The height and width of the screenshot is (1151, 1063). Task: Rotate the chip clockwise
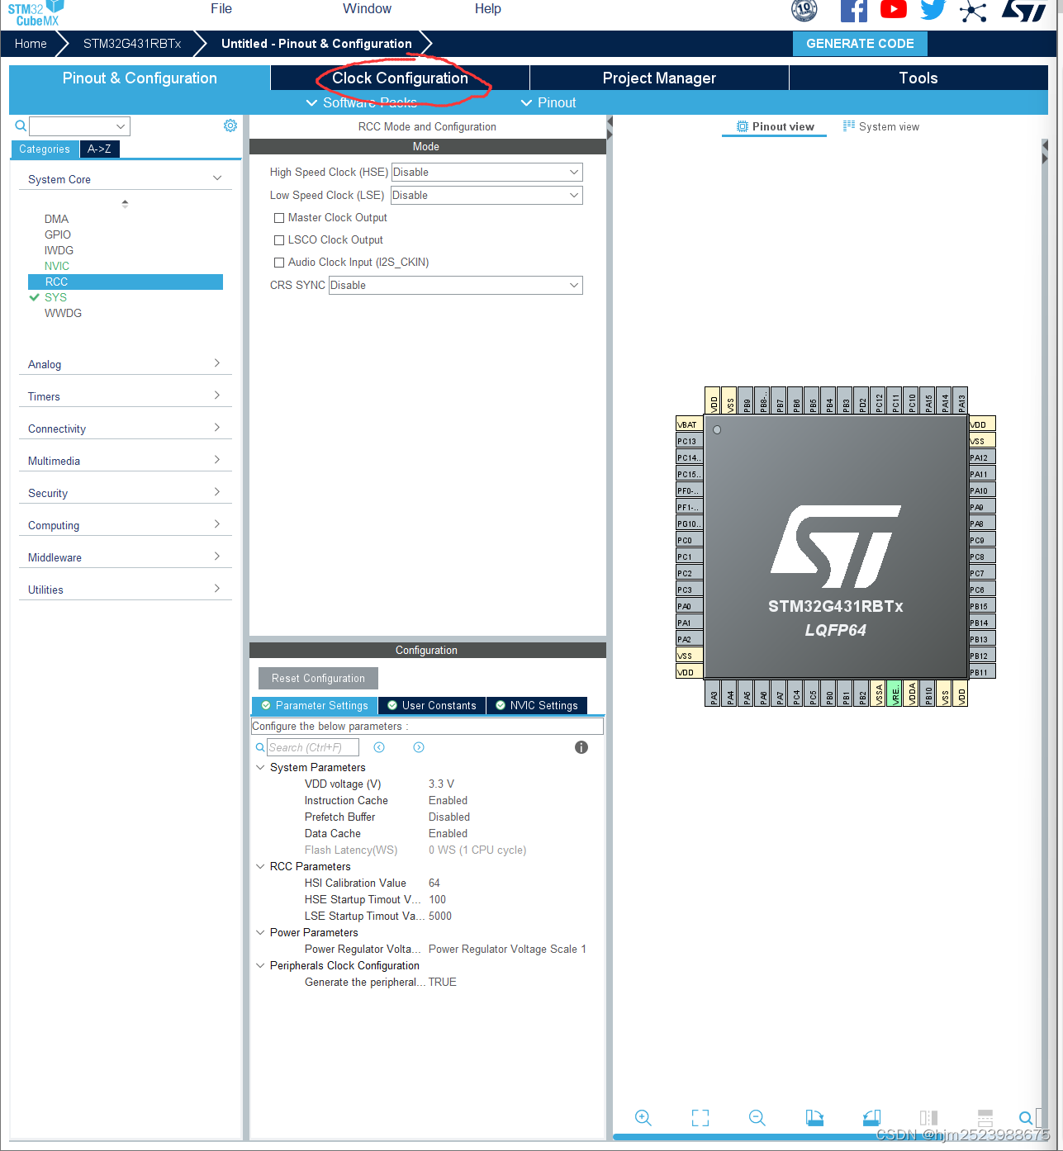(x=814, y=1117)
